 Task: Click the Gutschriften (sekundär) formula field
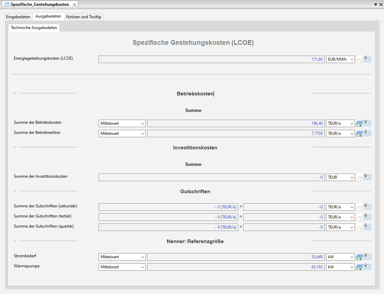(x=168, y=207)
